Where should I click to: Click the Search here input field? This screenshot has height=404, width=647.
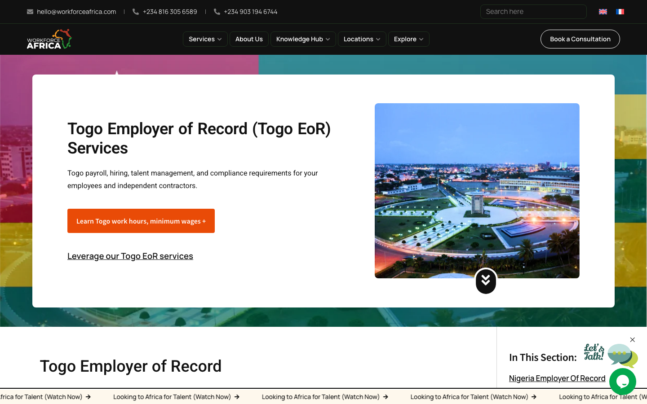tap(533, 12)
